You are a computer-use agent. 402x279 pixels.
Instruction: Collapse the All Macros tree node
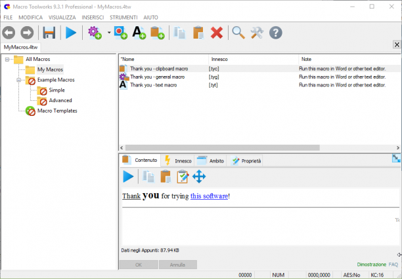[x=7, y=60]
